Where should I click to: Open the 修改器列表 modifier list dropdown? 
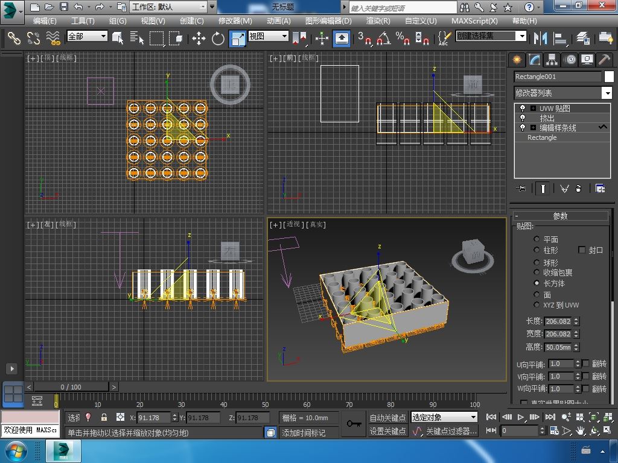[x=607, y=93]
